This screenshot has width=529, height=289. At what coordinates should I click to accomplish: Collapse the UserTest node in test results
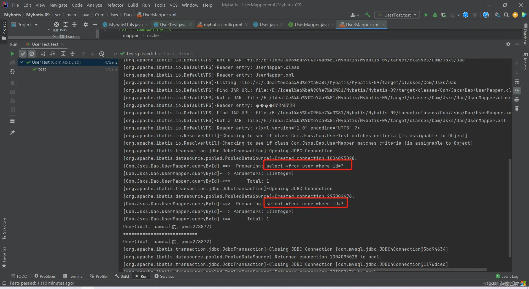pyautogui.click(x=21, y=62)
